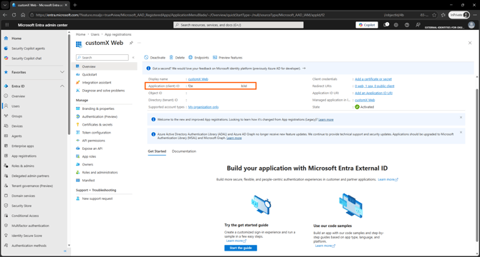This screenshot has width=480, height=257.
Task: Click Add an Application ID URI
Action: [x=373, y=94]
